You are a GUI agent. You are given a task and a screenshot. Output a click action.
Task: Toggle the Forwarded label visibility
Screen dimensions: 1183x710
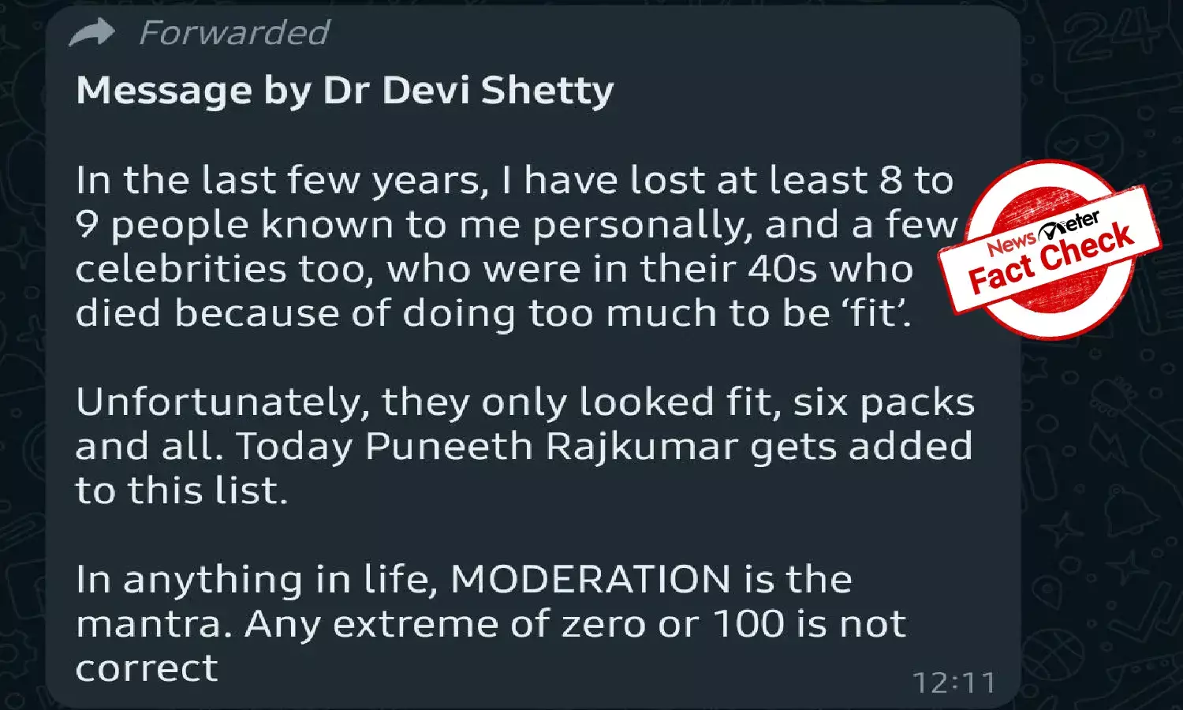233,33
